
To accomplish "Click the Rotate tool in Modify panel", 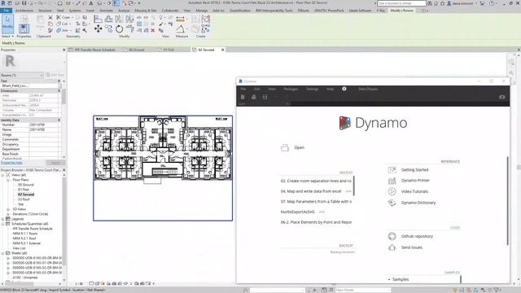I will [120, 29].
